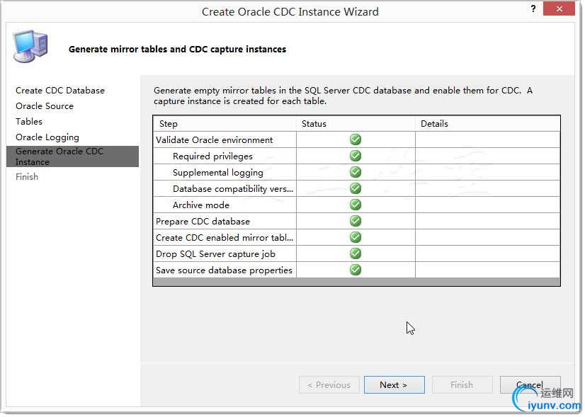Select the Database compatibility vers... step text
The width and height of the screenshot is (585, 417).
click(x=233, y=189)
